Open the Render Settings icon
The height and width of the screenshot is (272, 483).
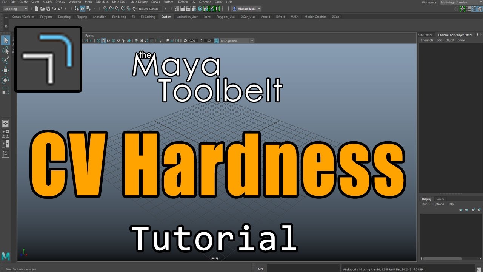pos(194,9)
